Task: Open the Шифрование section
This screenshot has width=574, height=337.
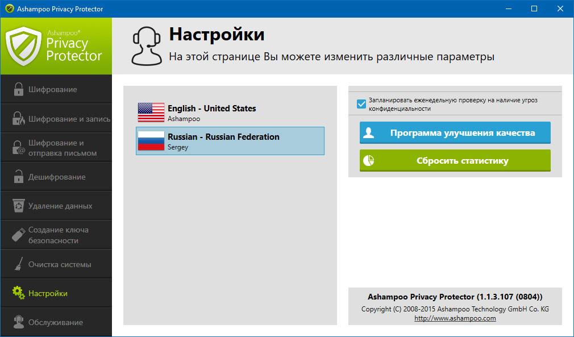Action: tap(56, 89)
